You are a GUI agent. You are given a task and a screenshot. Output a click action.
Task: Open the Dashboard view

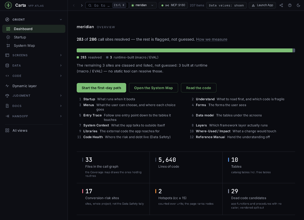(x=34, y=29)
